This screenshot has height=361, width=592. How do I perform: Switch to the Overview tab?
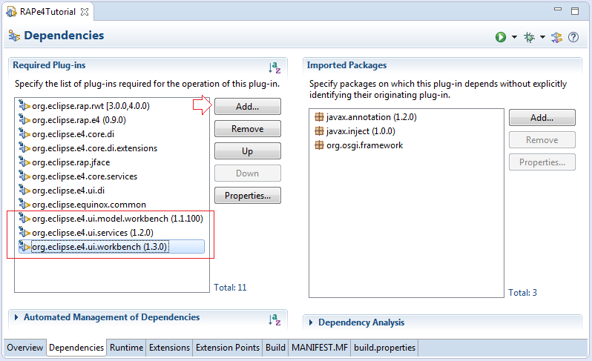click(x=25, y=348)
